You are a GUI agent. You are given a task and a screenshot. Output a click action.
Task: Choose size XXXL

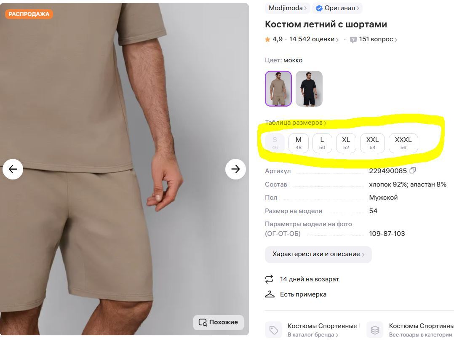pyautogui.click(x=403, y=143)
